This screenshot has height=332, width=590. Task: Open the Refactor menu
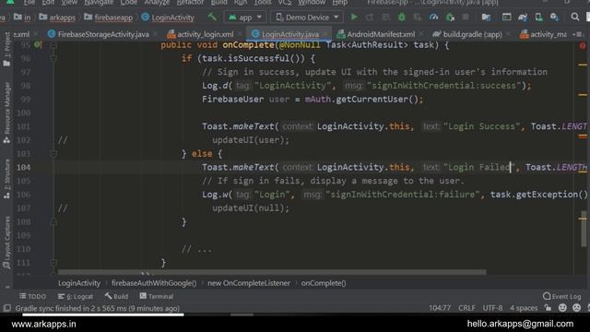coord(190,3)
